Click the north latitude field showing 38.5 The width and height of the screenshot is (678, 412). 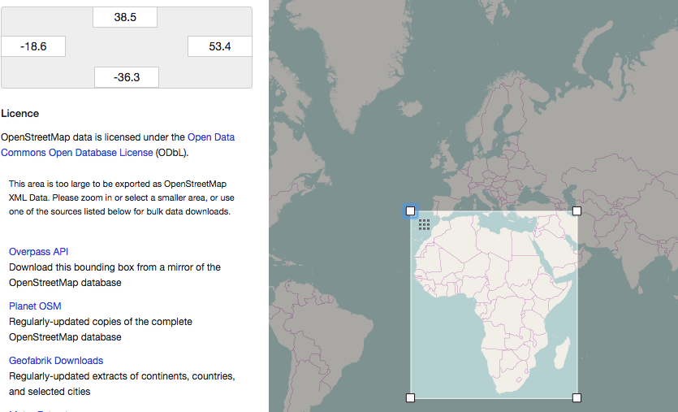[x=125, y=17]
